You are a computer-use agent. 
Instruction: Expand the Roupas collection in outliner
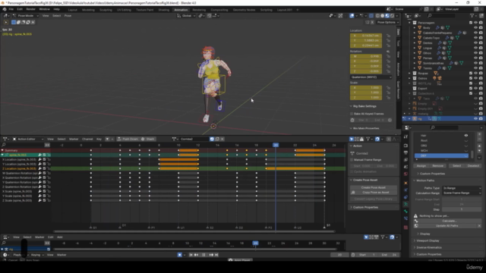point(409,74)
